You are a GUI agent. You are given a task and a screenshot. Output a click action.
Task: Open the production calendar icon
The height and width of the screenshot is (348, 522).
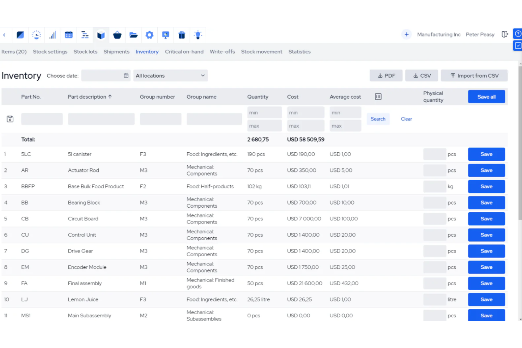tap(69, 35)
